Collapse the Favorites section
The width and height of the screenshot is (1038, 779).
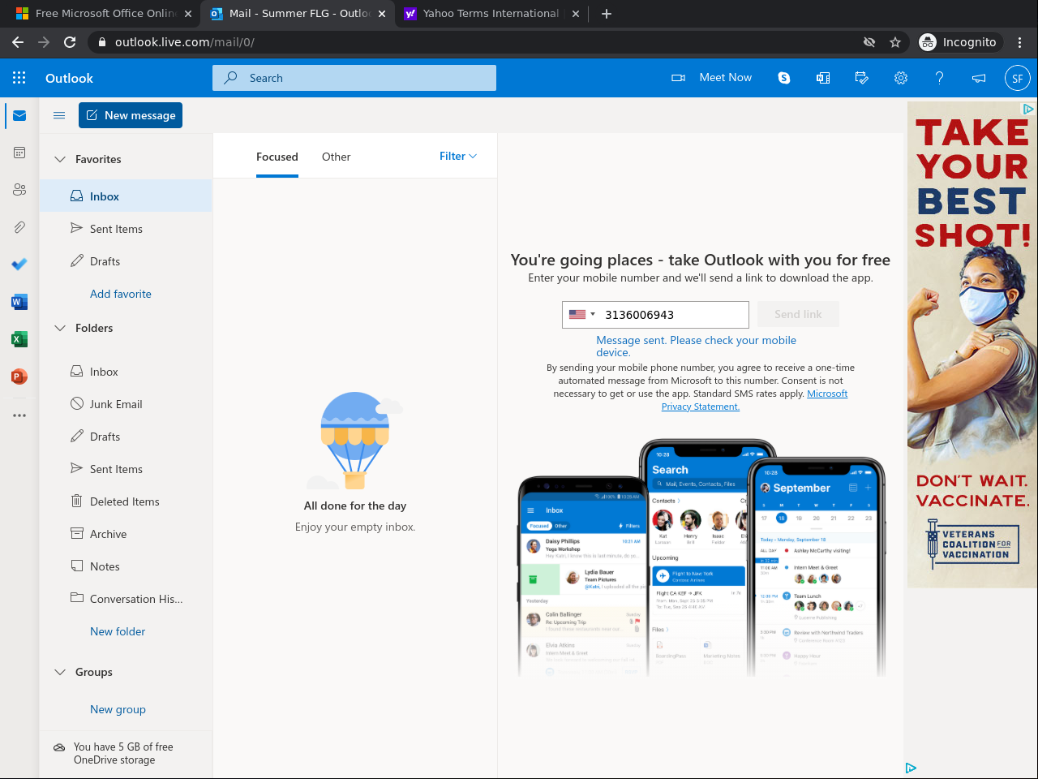pyautogui.click(x=60, y=159)
